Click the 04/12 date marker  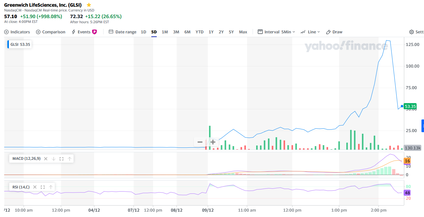point(94,210)
